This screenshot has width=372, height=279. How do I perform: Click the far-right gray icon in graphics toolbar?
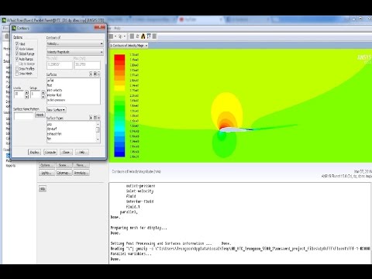(154, 36)
